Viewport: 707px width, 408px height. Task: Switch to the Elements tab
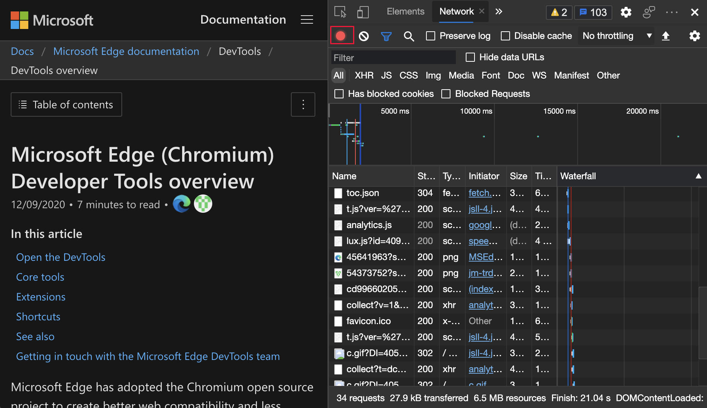[x=405, y=12]
